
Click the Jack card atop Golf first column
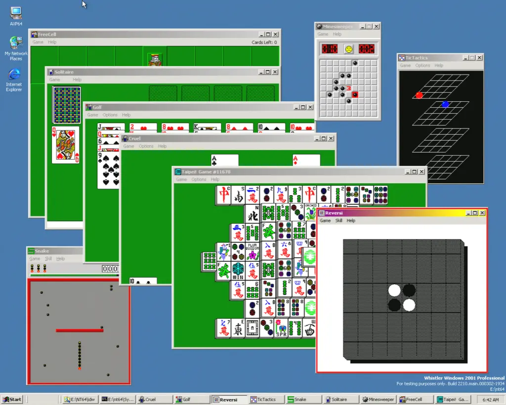(x=111, y=126)
